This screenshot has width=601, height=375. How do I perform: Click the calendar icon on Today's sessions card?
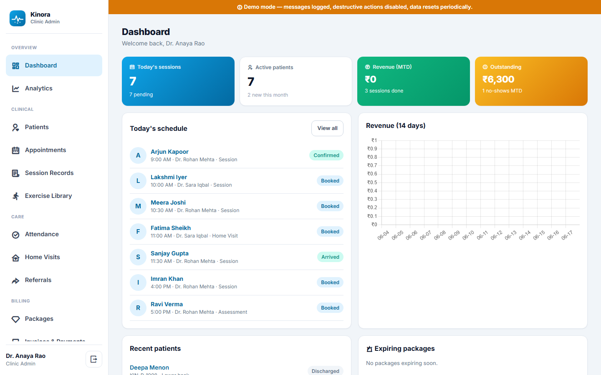pos(132,67)
